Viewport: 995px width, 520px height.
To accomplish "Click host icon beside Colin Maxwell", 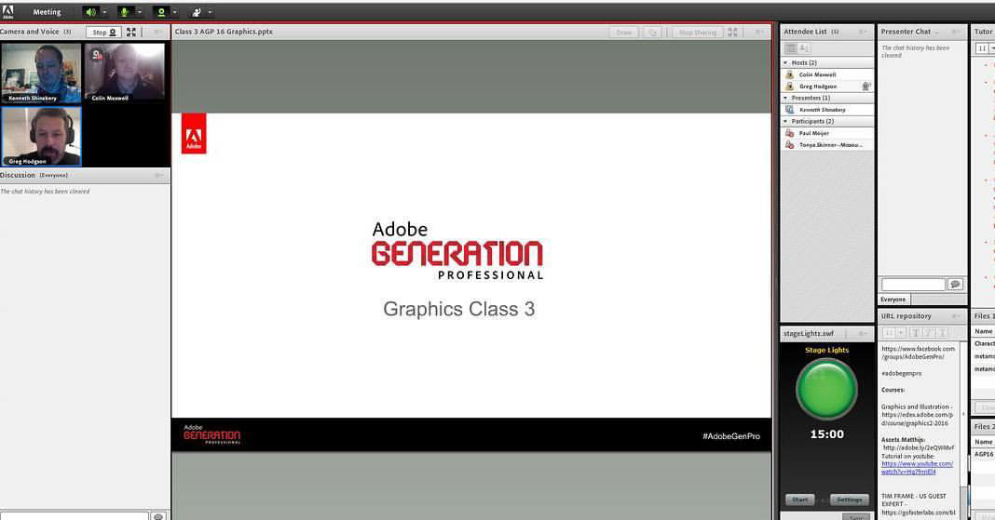I will (789, 74).
